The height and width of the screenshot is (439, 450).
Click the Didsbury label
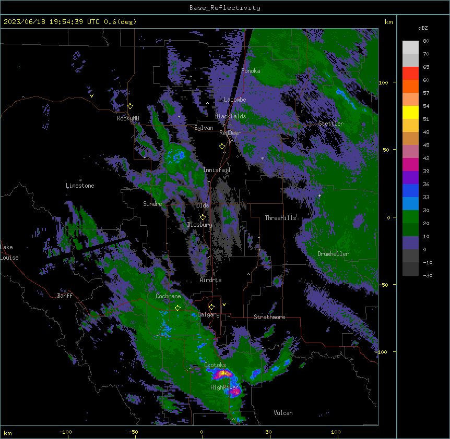(x=200, y=225)
